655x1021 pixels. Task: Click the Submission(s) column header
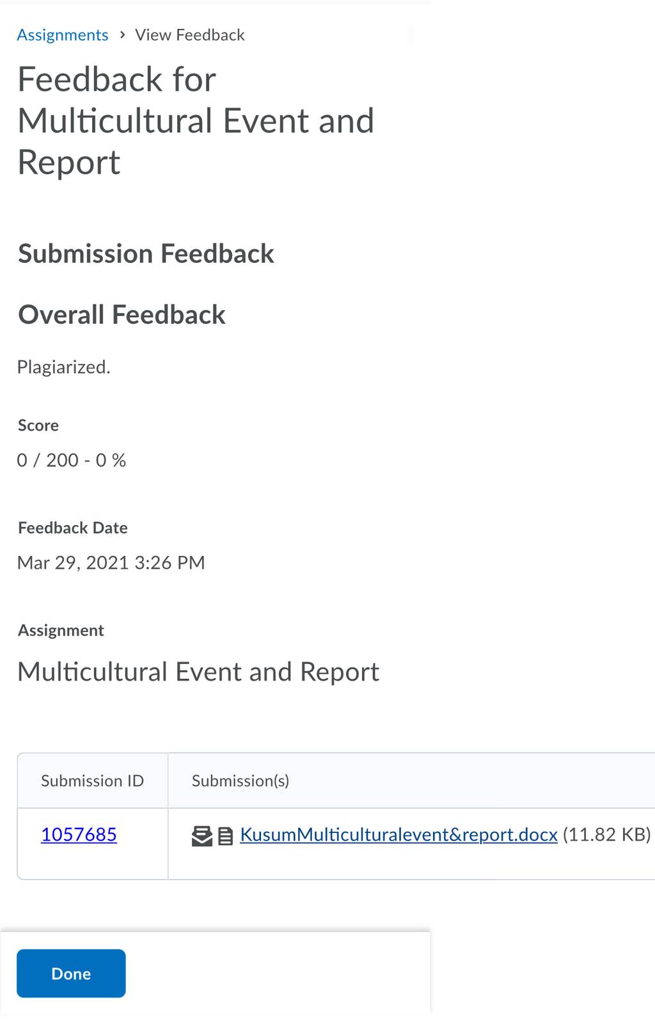coord(241,781)
